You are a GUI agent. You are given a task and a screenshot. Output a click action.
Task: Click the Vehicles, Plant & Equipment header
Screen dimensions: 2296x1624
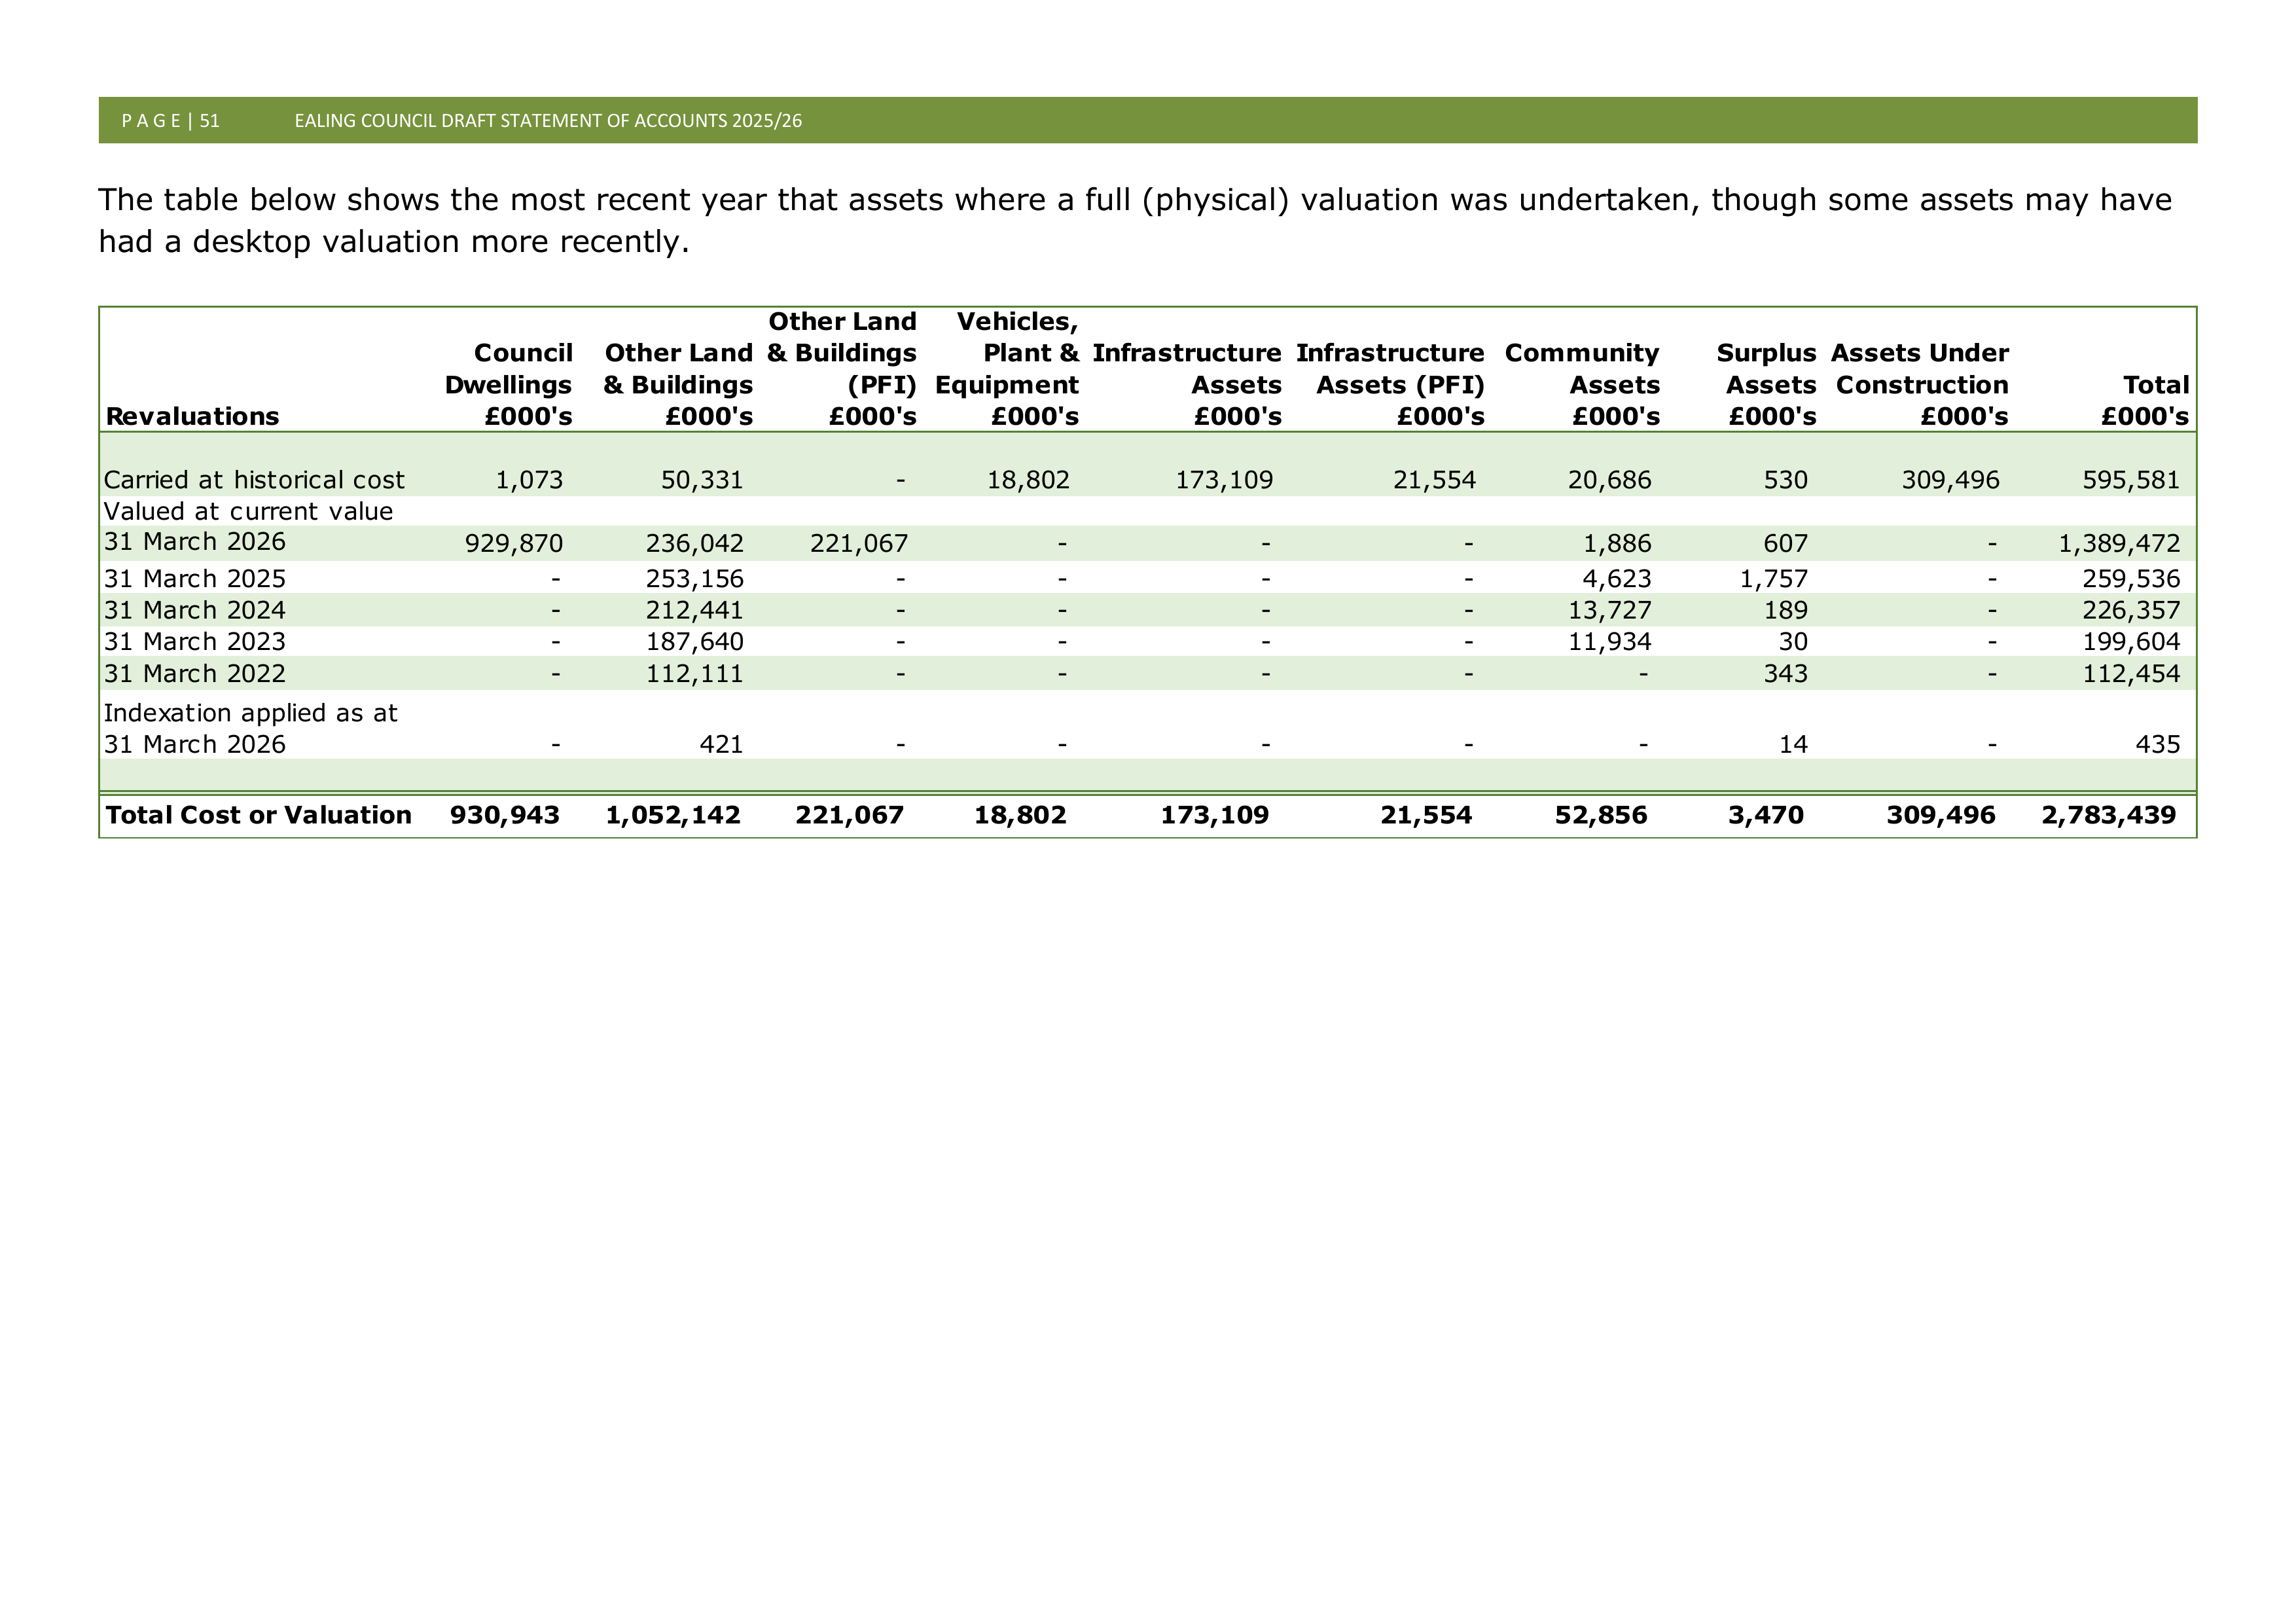click(x=1007, y=369)
